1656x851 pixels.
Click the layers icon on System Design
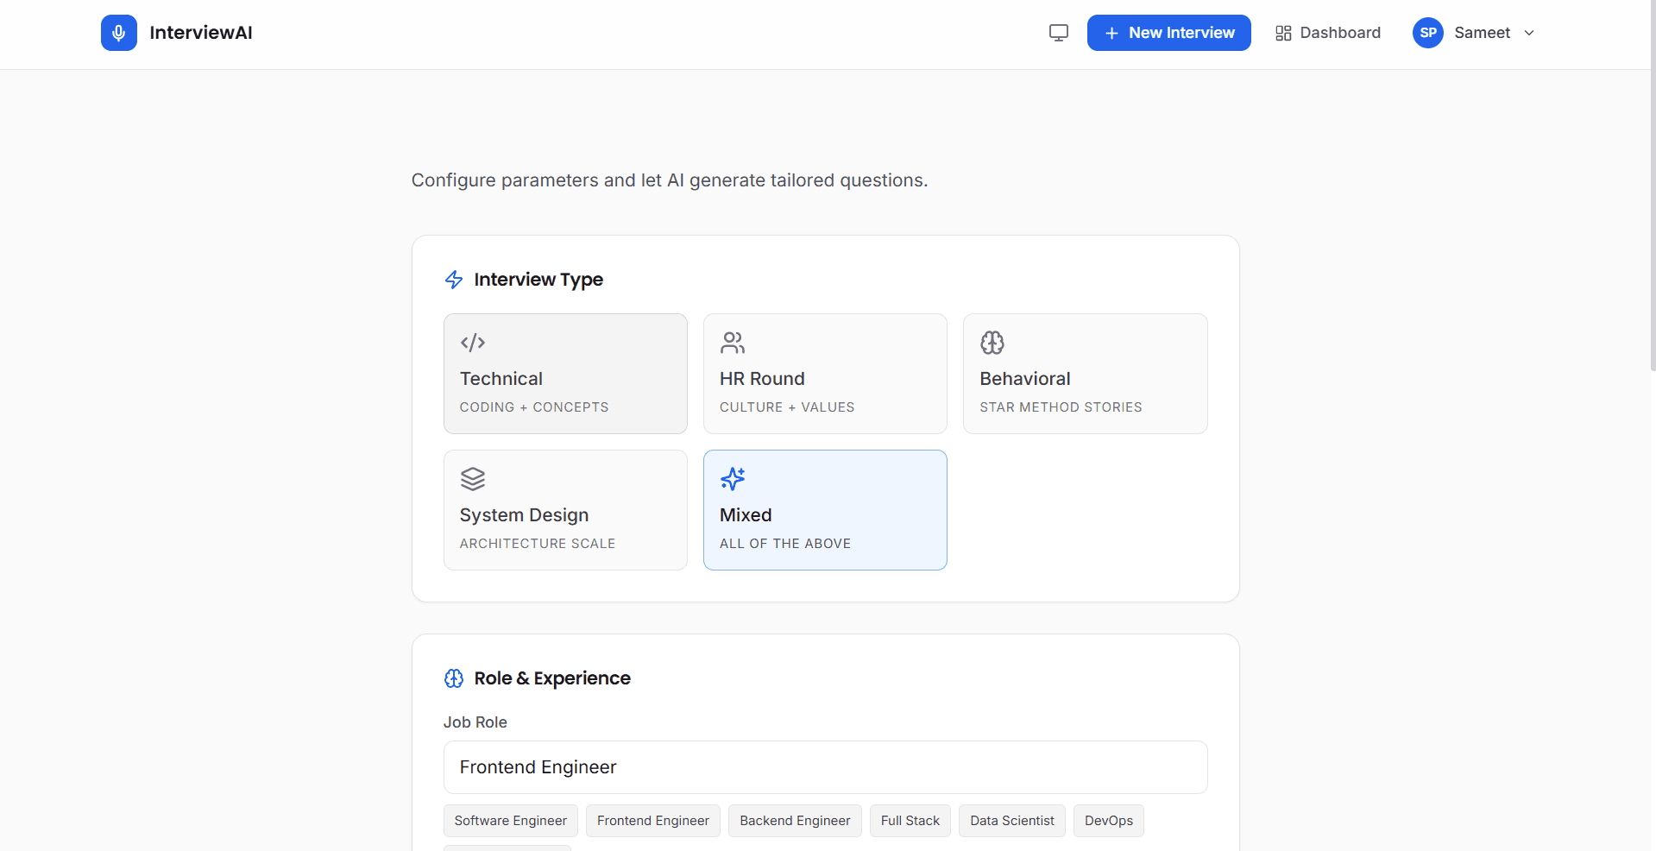pos(473,479)
